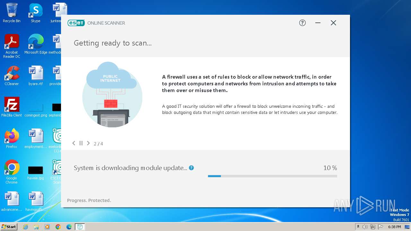Open the Action Center flag icon
Viewport: 411px width, 231px height.
(380, 227)
